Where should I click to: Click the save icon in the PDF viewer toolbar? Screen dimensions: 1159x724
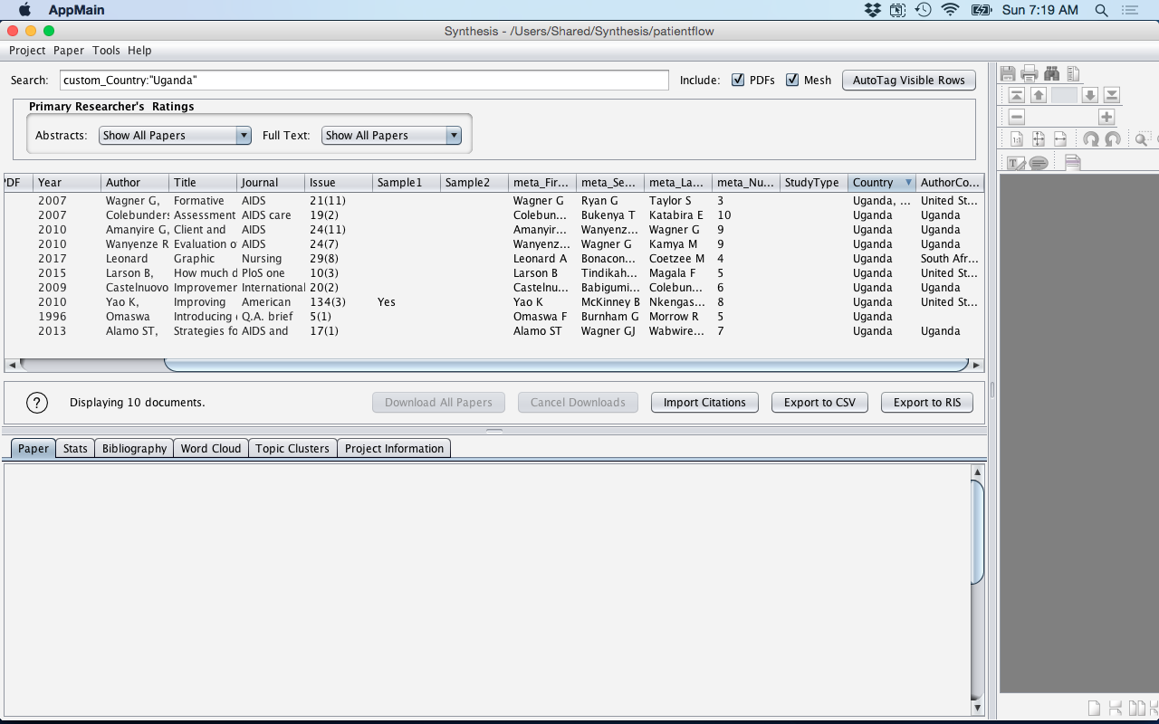[1008, 74]
